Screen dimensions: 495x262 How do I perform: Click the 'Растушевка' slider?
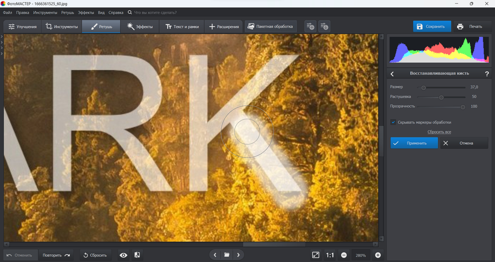(441, 97)
